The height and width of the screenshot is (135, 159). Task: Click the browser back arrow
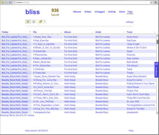point(3,2)
